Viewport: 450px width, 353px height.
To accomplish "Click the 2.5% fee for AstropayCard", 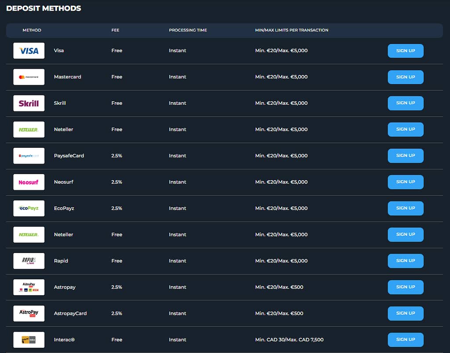I will [x=116, y=314].
